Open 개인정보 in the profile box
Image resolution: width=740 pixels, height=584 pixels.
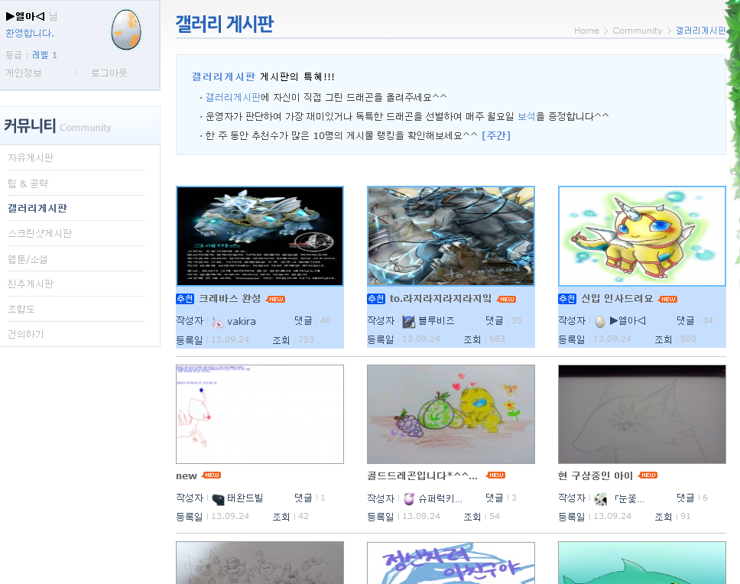click(24, 73)
